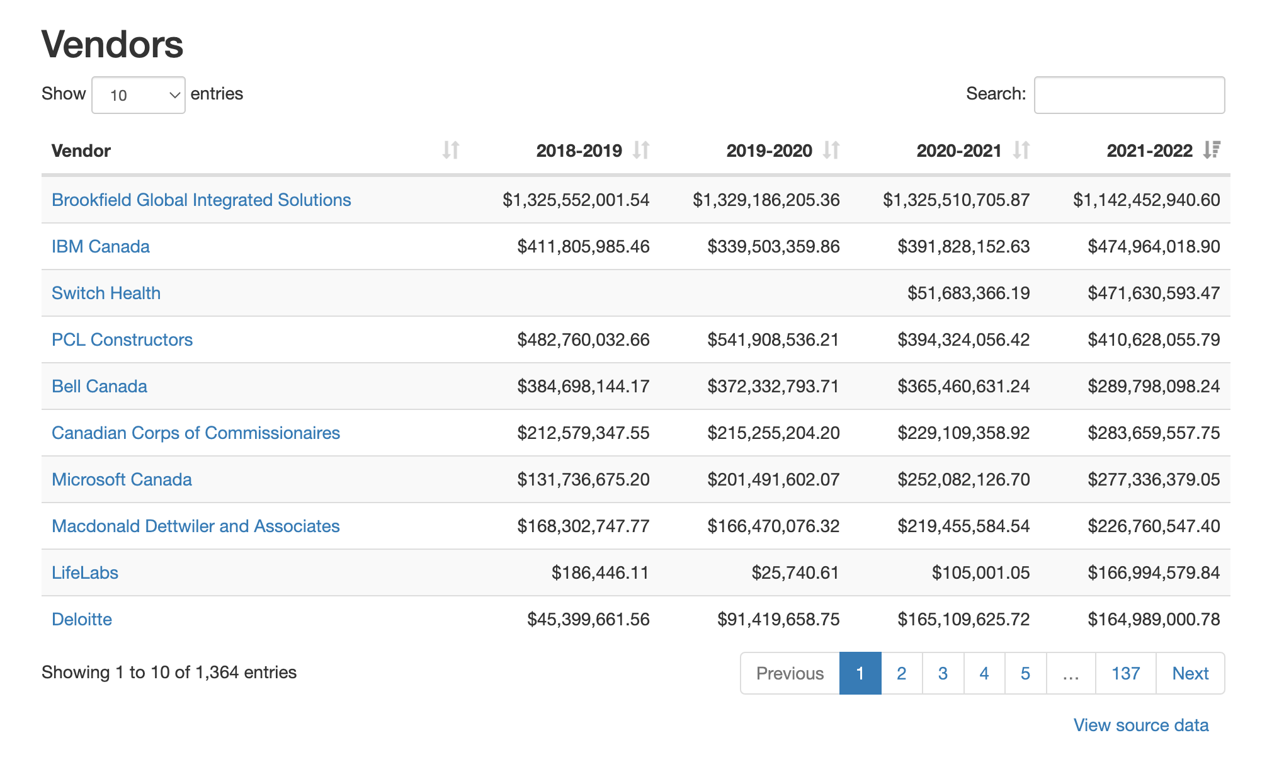Go to page 2
1267x762 pixels.
pos(902,673)
